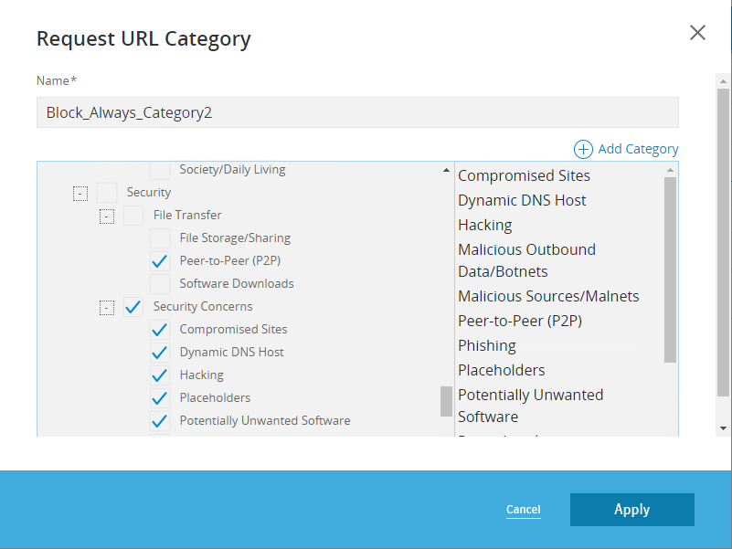Check the File Storage/Sharing checkbox
The height and width of the screenshot is (549, 732).
(160, 238)
